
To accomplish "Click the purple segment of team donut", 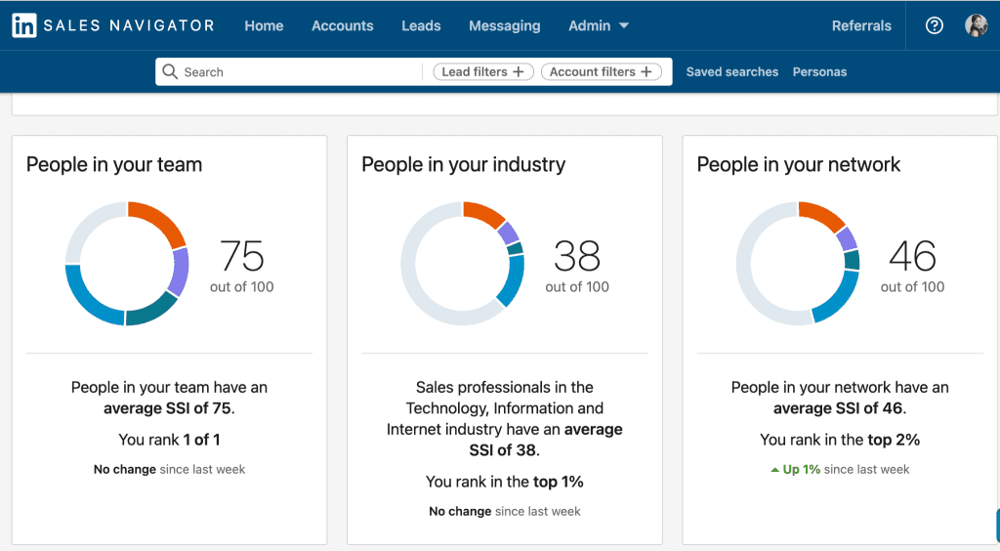I will pos(181,271).
